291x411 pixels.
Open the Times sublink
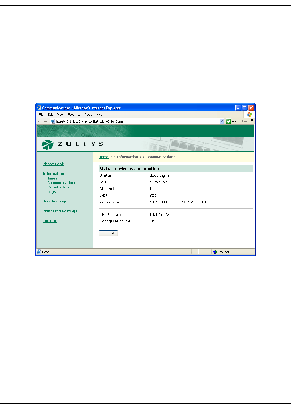tap(52, 178)
